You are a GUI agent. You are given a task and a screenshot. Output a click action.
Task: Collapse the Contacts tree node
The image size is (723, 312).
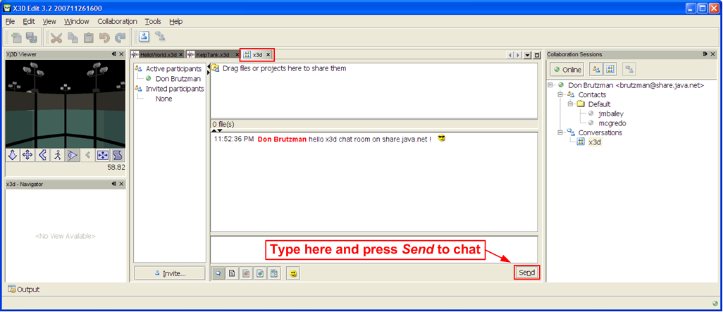tap(560, 94)
